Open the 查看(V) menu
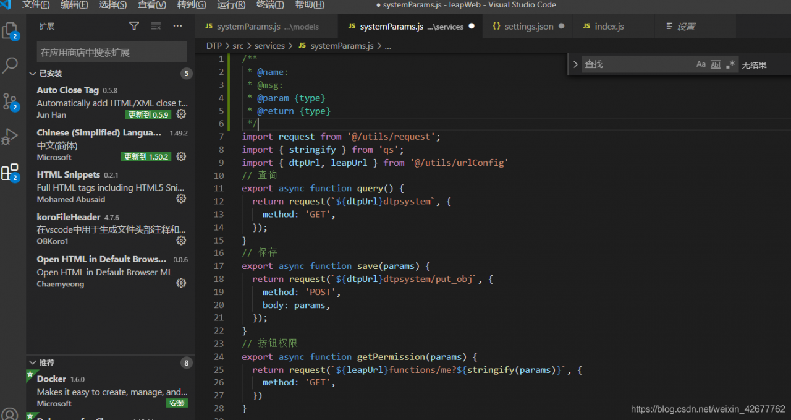This screenshot has height=420, width=791. pyautogui.click(x=151, y=5)
